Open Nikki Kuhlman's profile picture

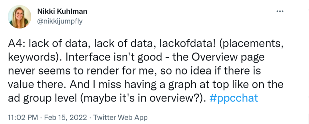[20, 17]
